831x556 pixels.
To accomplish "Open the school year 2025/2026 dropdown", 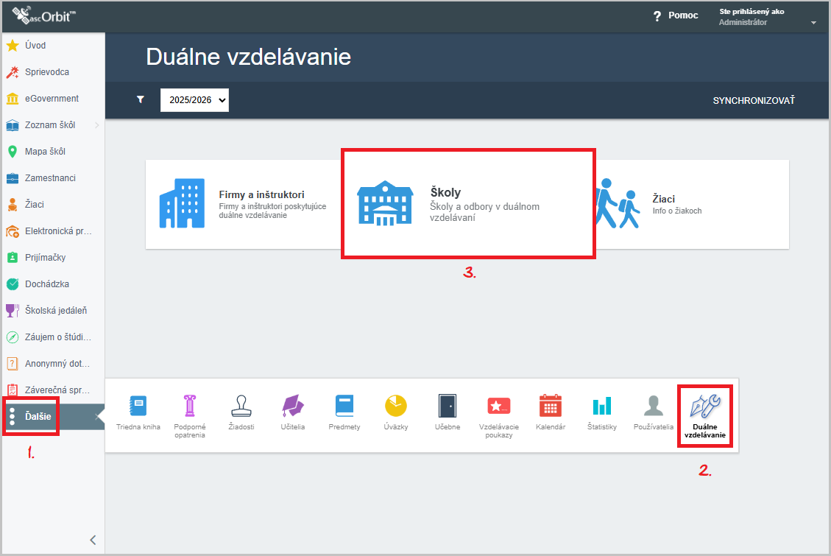I will [x=194, y=100].
